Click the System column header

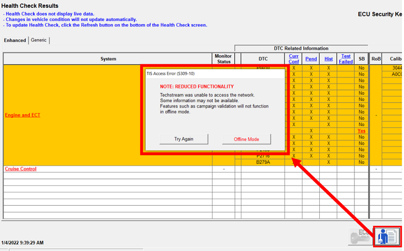click(108, 59)
